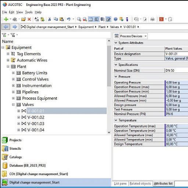Expand the Tag Elements node
Screen dimensions: 188x188
click(8, 54)
